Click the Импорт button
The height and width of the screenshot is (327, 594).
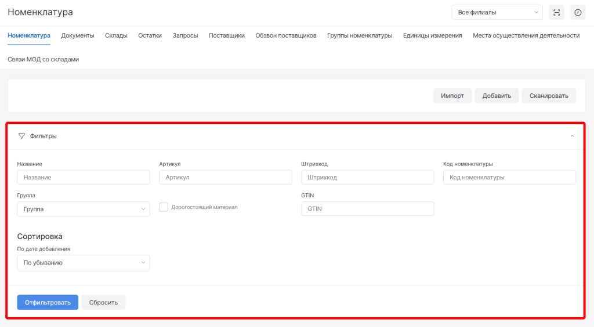(452, 95)
